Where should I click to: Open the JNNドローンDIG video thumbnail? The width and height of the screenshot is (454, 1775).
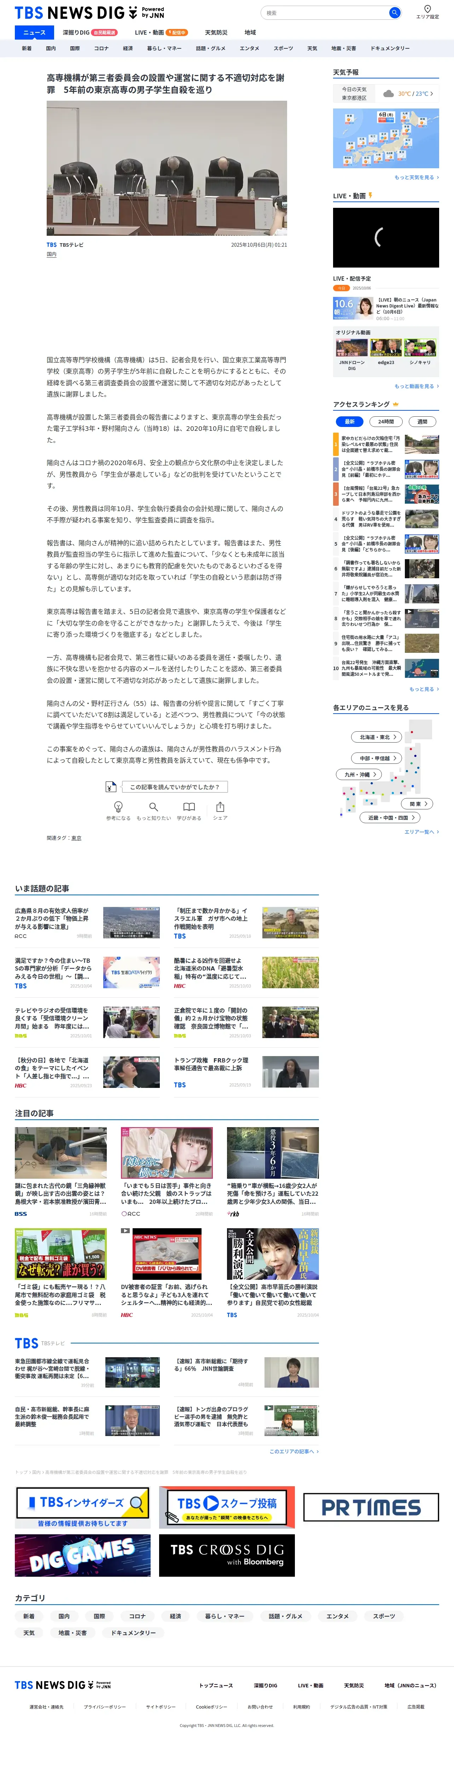351,348
